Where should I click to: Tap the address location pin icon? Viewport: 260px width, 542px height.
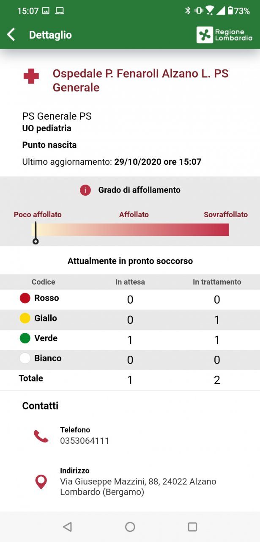point(41,481)
